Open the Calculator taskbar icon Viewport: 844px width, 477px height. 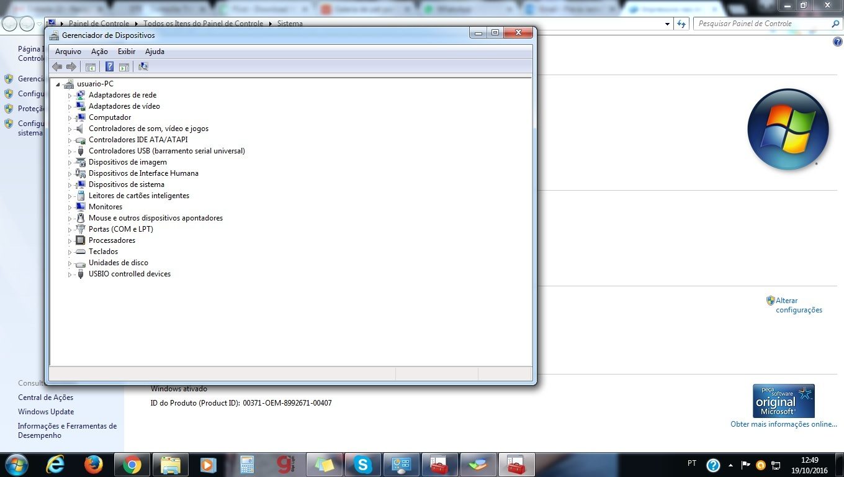pos(247,465)
